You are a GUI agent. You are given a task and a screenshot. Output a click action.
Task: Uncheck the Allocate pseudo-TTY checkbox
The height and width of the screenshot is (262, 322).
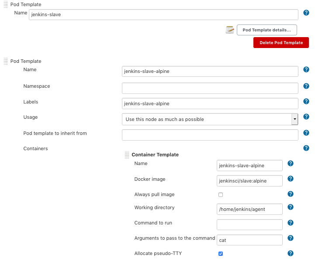coord(221,254)
